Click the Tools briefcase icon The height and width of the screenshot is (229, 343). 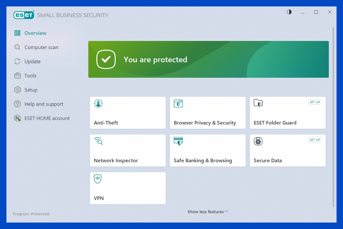pyautogui.click(x=17, y=75)
